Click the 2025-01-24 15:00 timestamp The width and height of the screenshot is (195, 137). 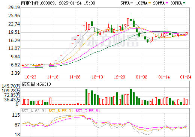pyautogui.click(x=77, y=3)
